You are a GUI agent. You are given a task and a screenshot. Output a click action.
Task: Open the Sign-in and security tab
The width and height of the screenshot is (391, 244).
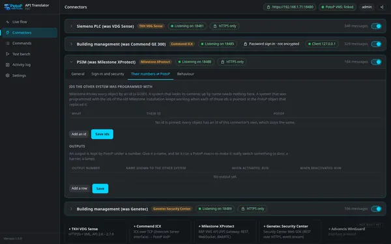pyautogui.click(x=108, y=74)
